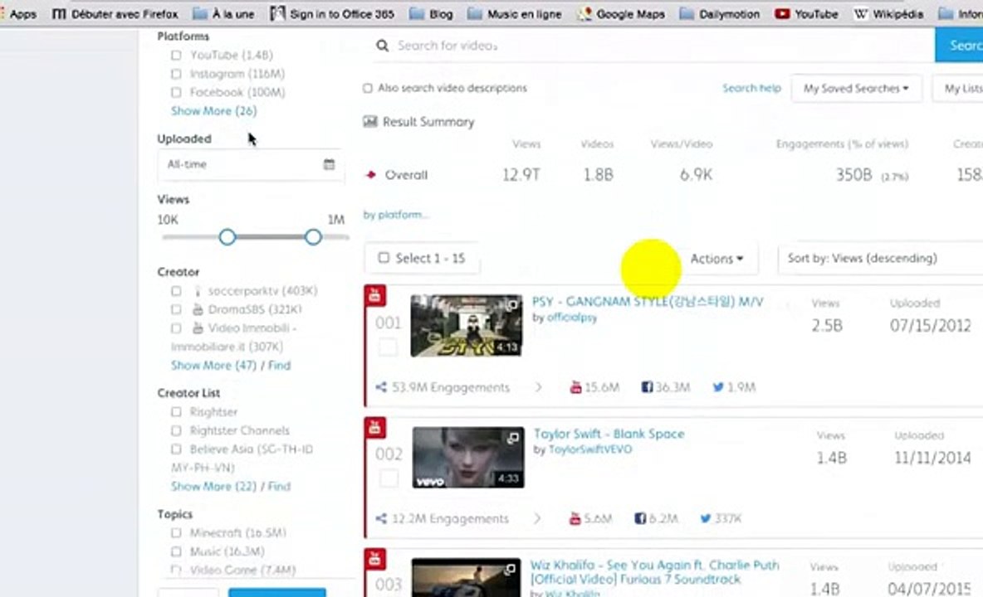Screen dimensions: 983x597
Task: Check the Instagram (116M) platform filter
Action: point(176,74)
